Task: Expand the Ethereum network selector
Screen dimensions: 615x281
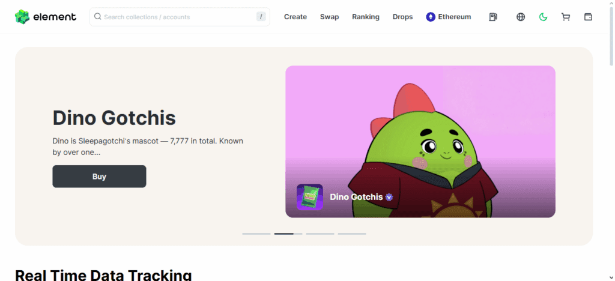Action: 449,17
